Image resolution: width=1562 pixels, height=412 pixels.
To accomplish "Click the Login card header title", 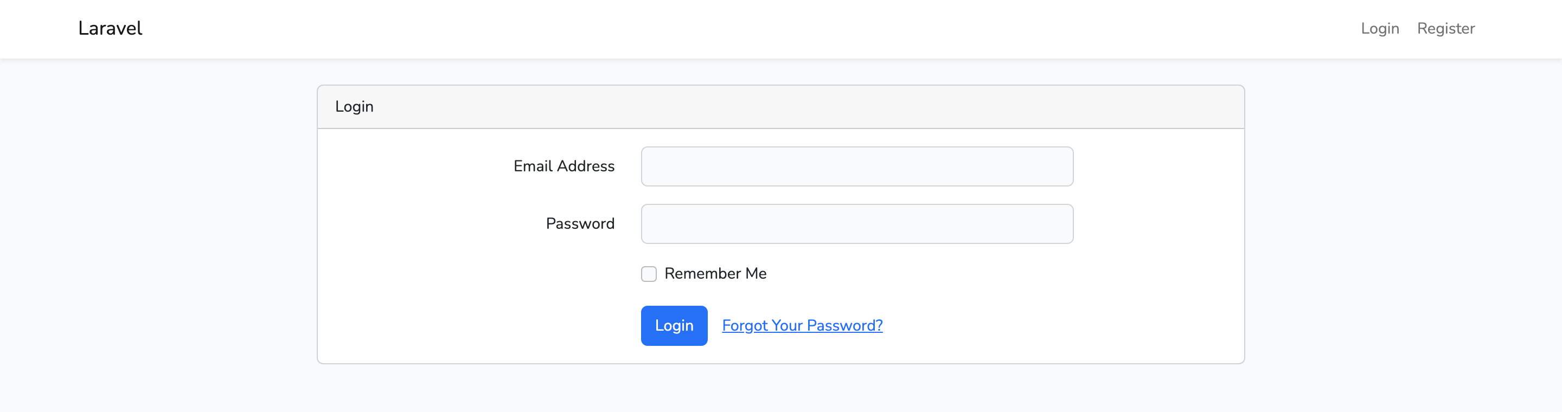I will tap(354, 107).
